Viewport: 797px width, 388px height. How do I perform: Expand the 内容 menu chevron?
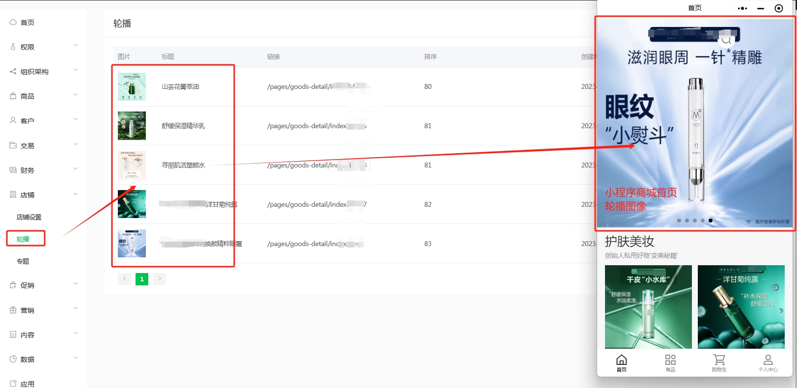click(x=76, y=333)
